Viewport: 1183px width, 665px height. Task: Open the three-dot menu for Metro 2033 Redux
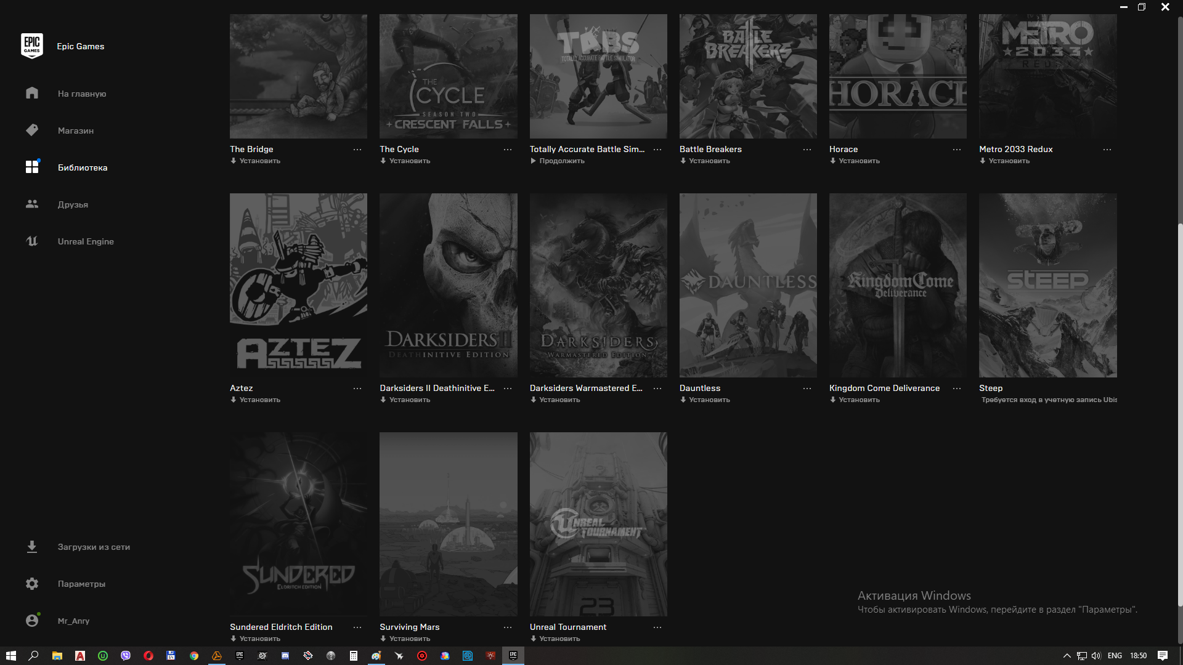[1107, 150]
